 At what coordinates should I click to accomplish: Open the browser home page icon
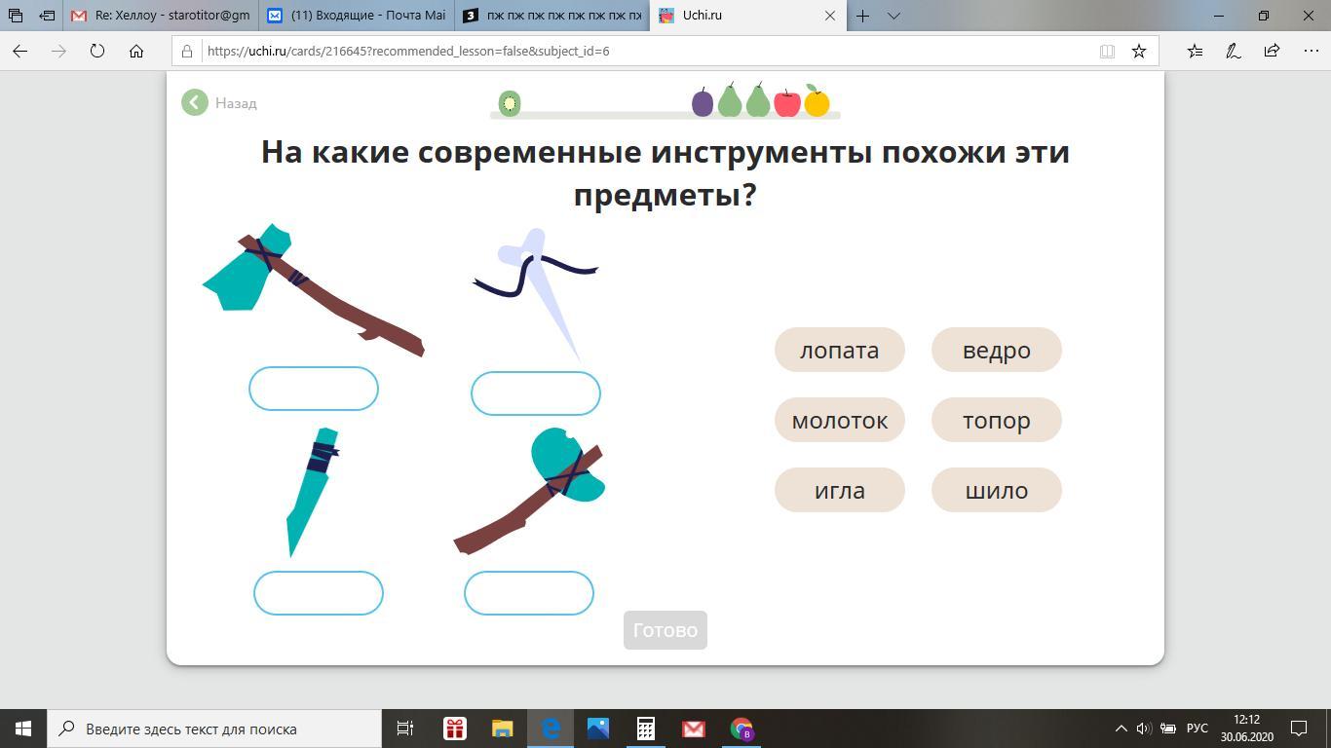[136, 51]
